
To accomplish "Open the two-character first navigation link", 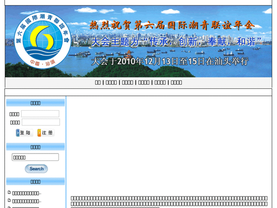I will (x=98, y=82).
